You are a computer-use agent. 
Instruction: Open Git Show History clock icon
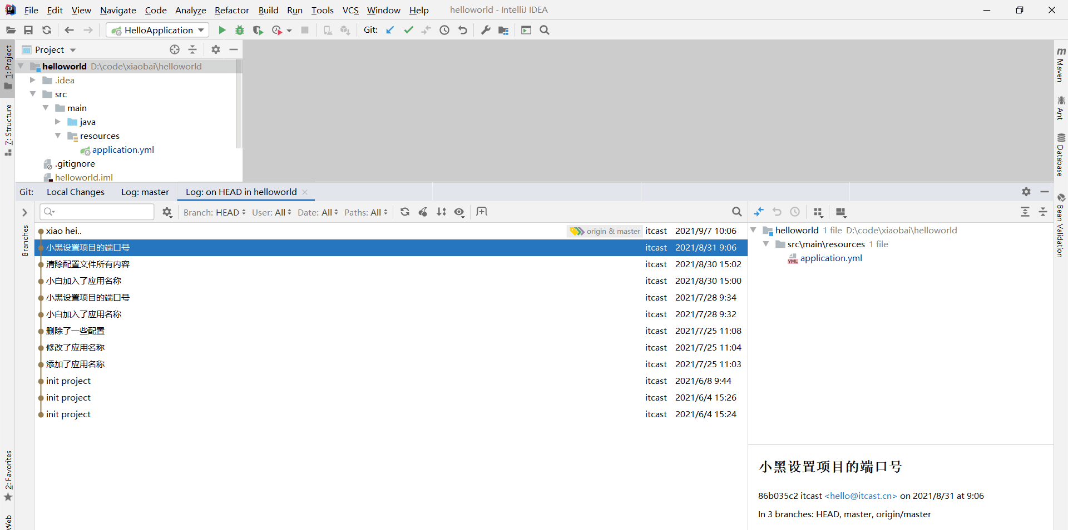pyautogui.click(x=444, y=30)
